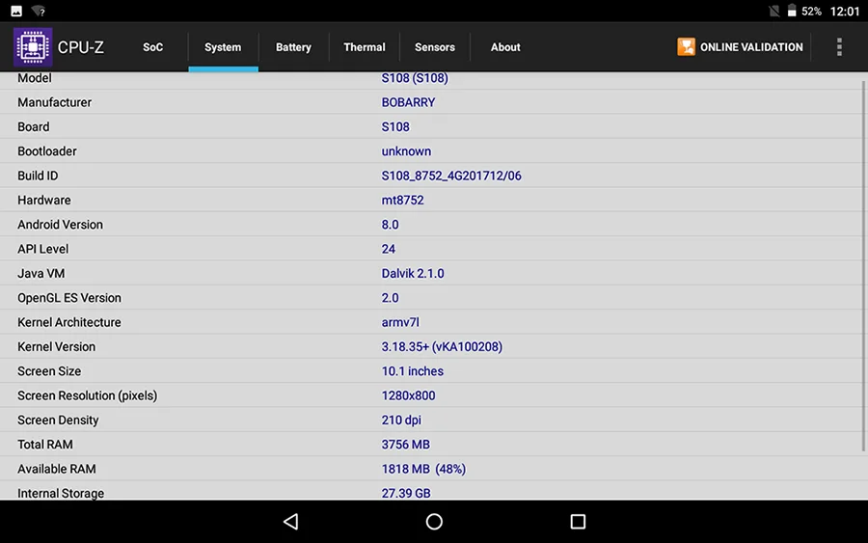Switch to the SoC tab
Viewport: 868px width, 543px height.
[152, 47]
